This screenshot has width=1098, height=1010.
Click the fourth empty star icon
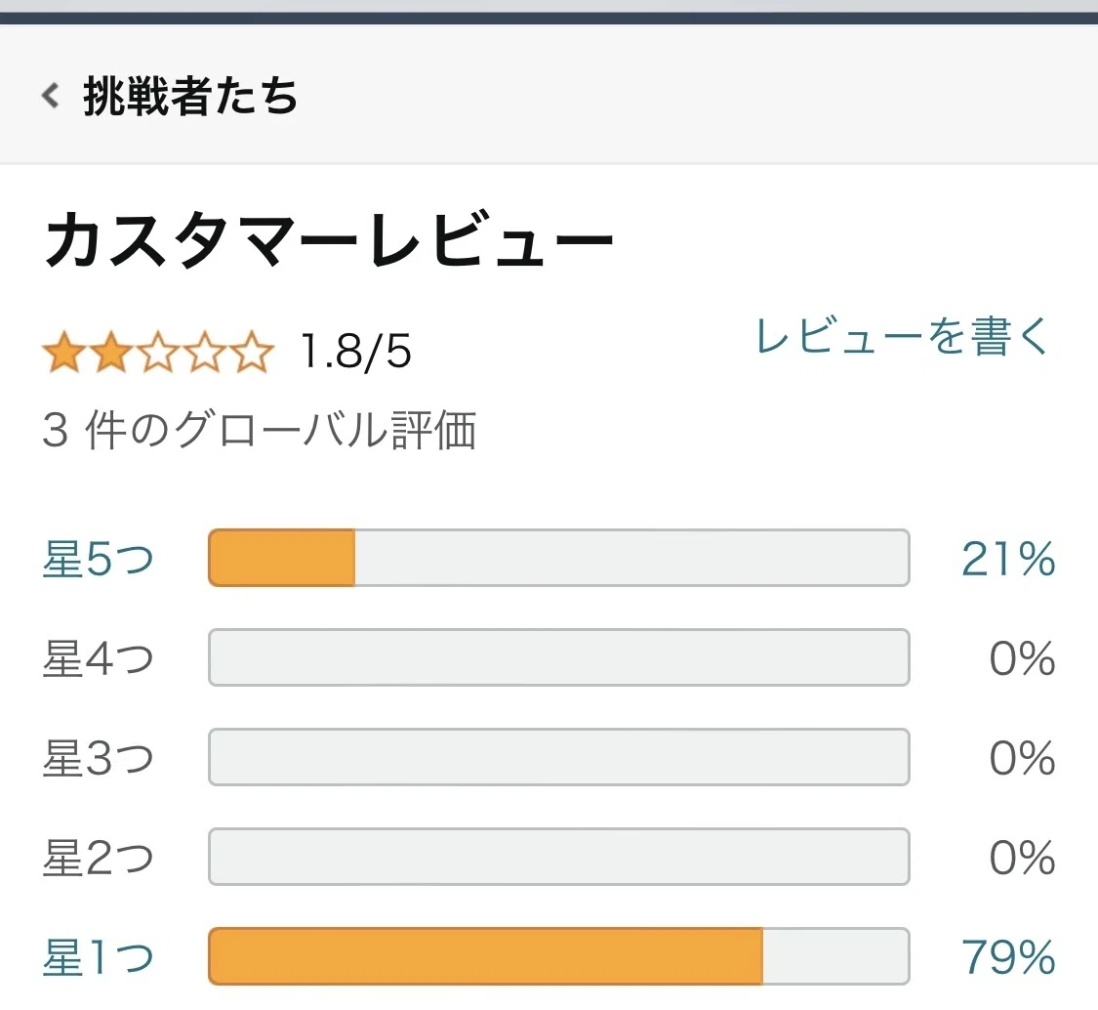coord(205,352)
